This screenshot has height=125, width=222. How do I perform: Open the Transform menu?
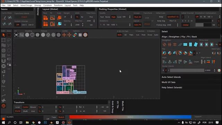click(x=58, y=6)
